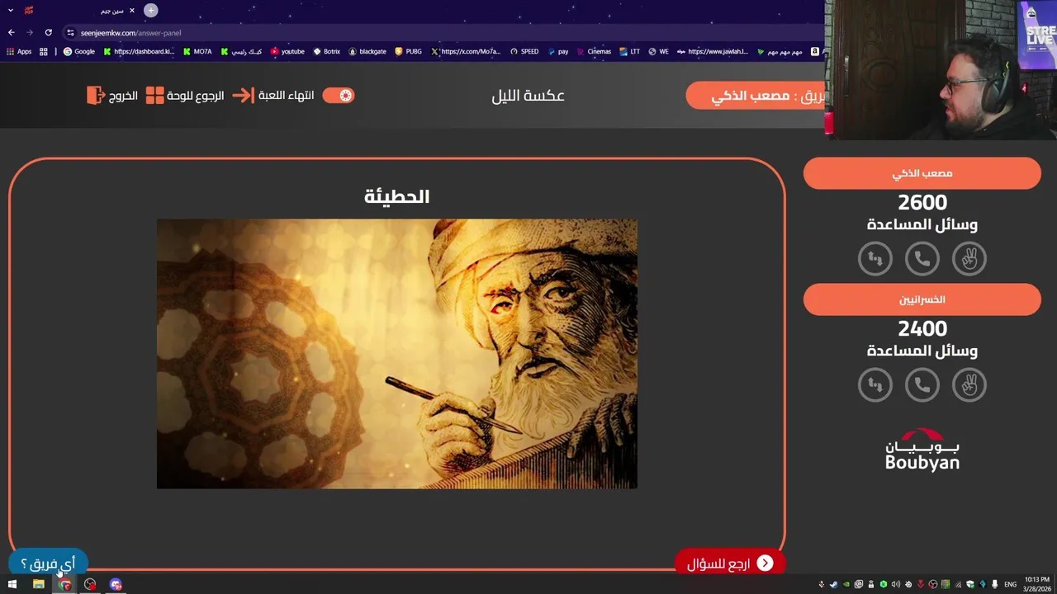The height and width of the screenshot is (594, 1057).
Task: Open the Cinemas bookmark
Action: click(593, 51)
